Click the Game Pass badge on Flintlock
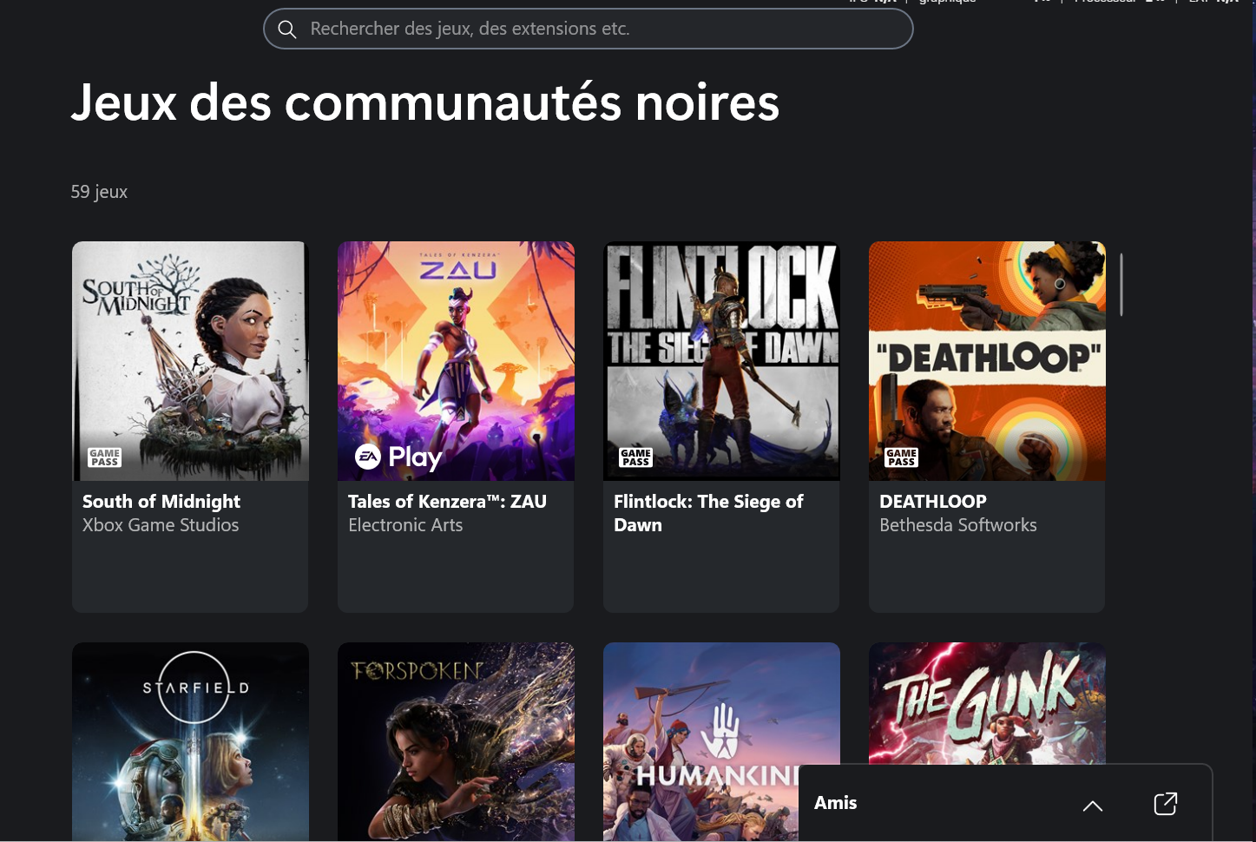1256x842 pixels. (636, 457)
